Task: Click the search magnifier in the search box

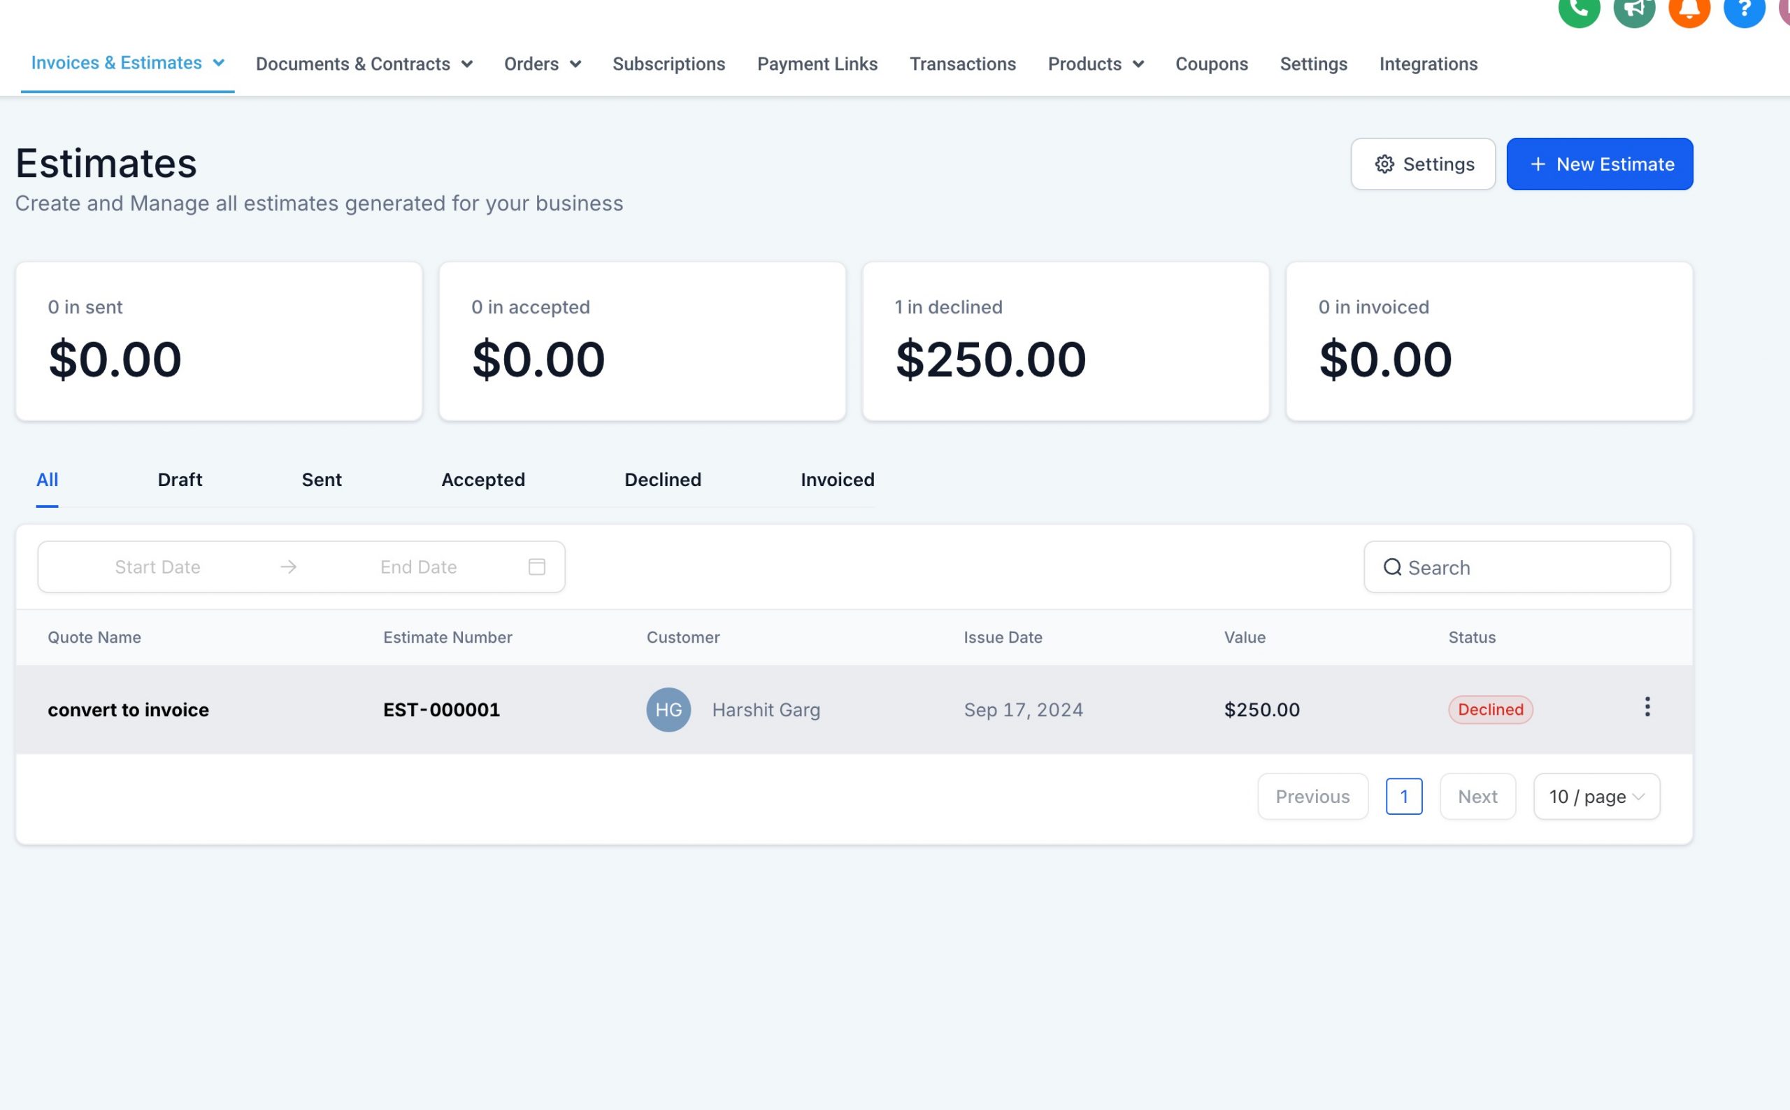Action: 1393,567
